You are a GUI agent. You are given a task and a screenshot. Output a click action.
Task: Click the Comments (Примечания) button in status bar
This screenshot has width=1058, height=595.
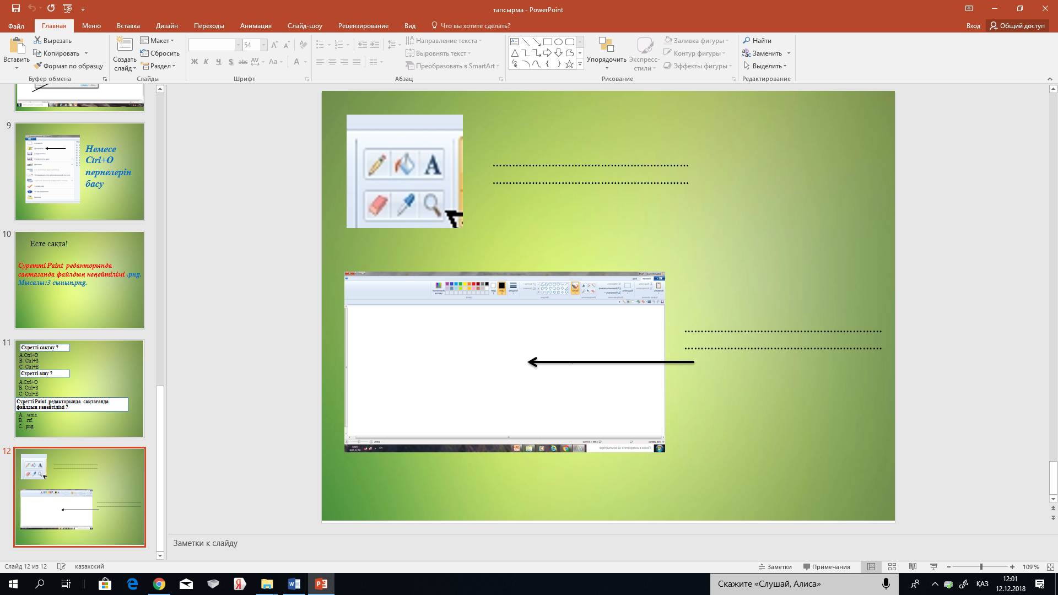point(827,566)
